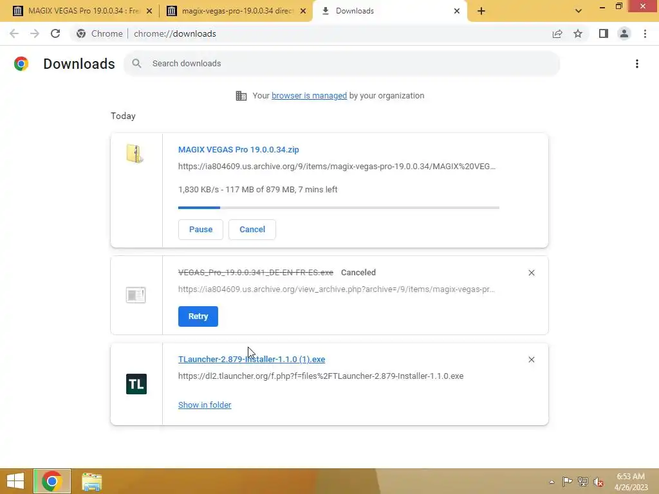Image resolution: width=659 pixels, height=494 pixels.
Task: Click the view_archive.php URL of canceled download
Action: pyautogui.click(x=336, y=289)
